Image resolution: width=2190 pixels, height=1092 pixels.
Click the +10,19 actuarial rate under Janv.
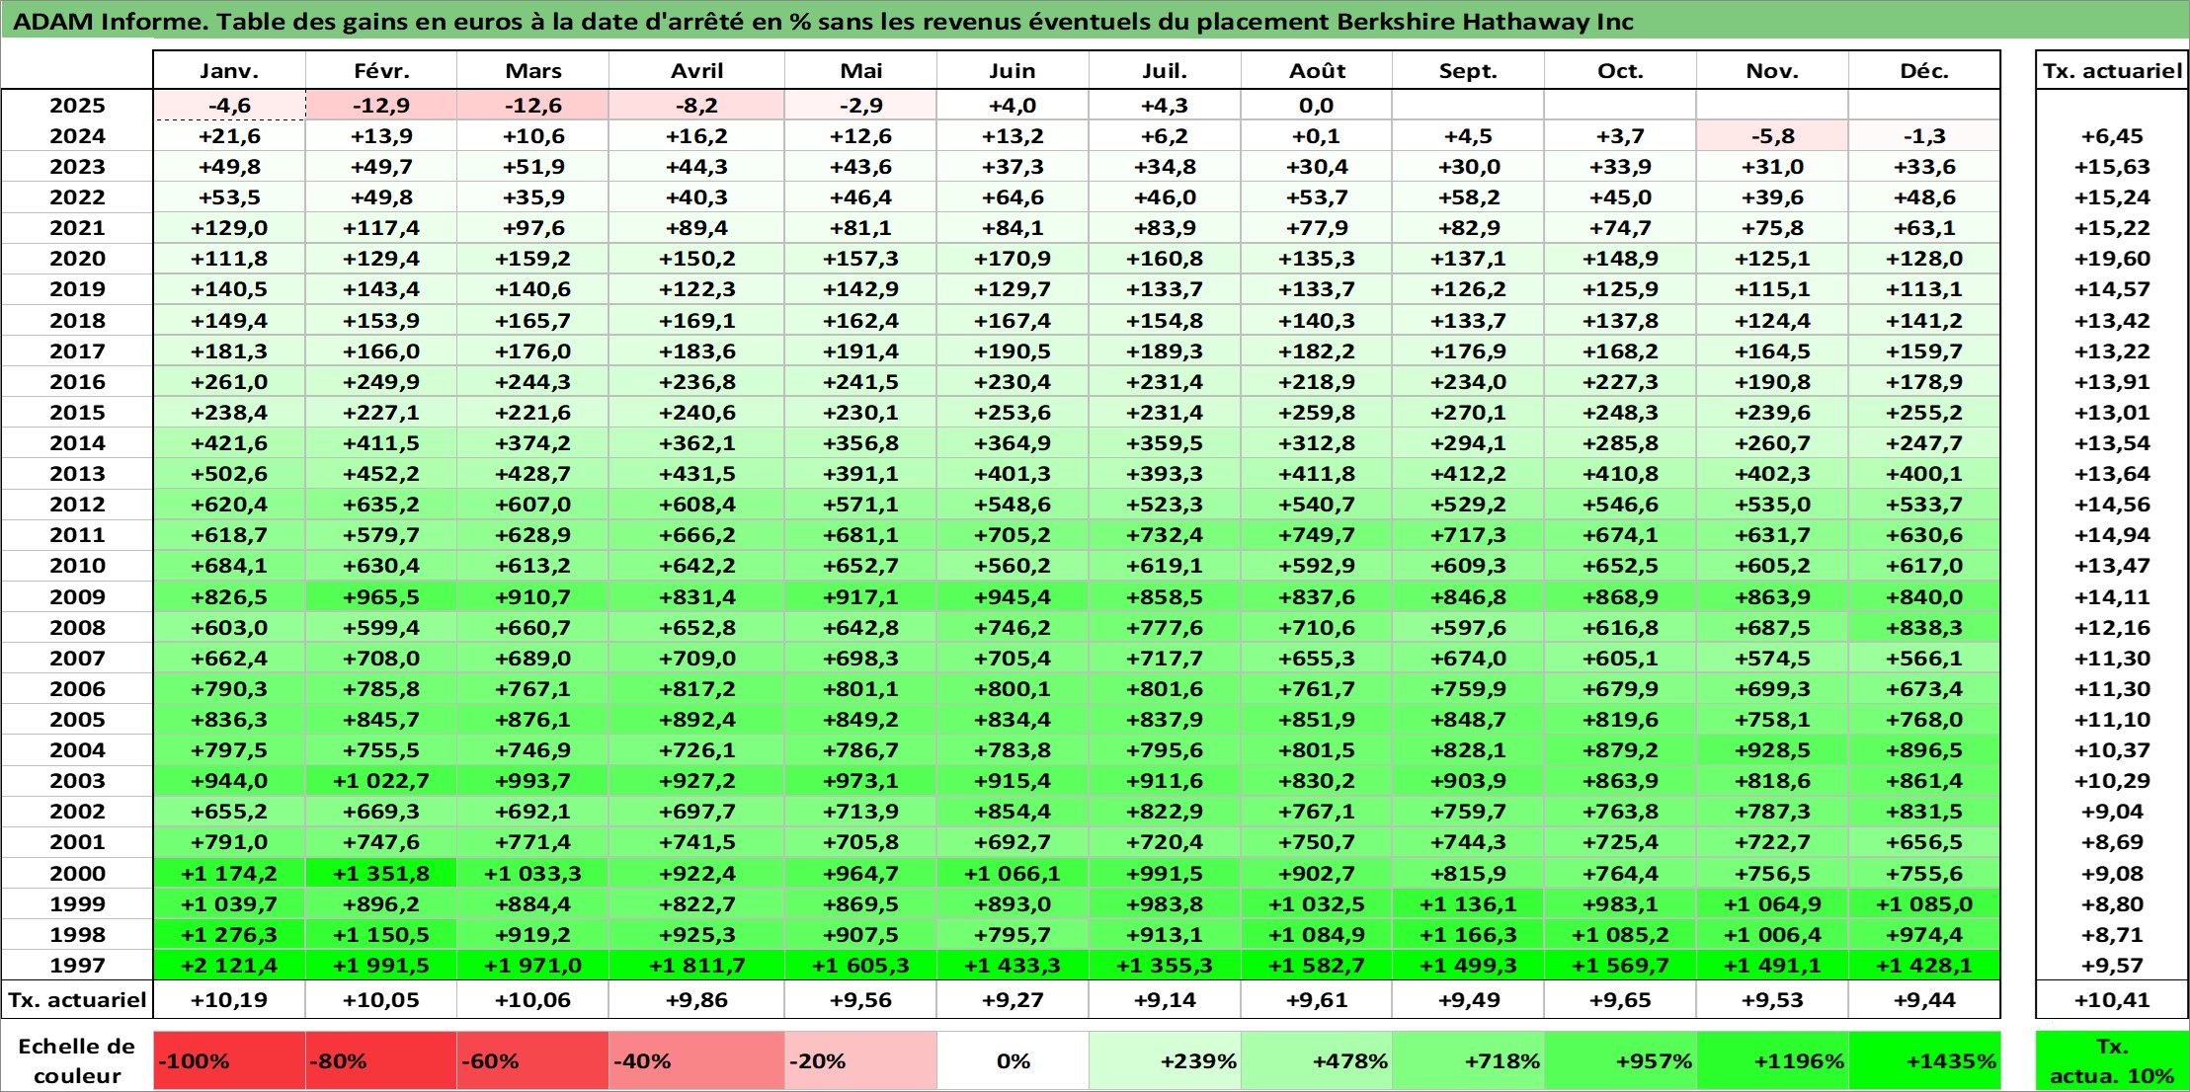tap(229, 1000)
